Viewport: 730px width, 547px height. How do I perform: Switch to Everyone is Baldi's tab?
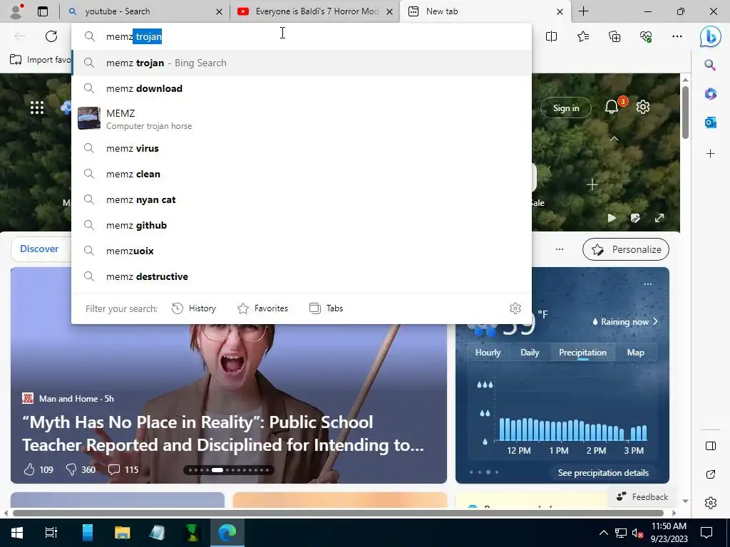tap(314, 11)
